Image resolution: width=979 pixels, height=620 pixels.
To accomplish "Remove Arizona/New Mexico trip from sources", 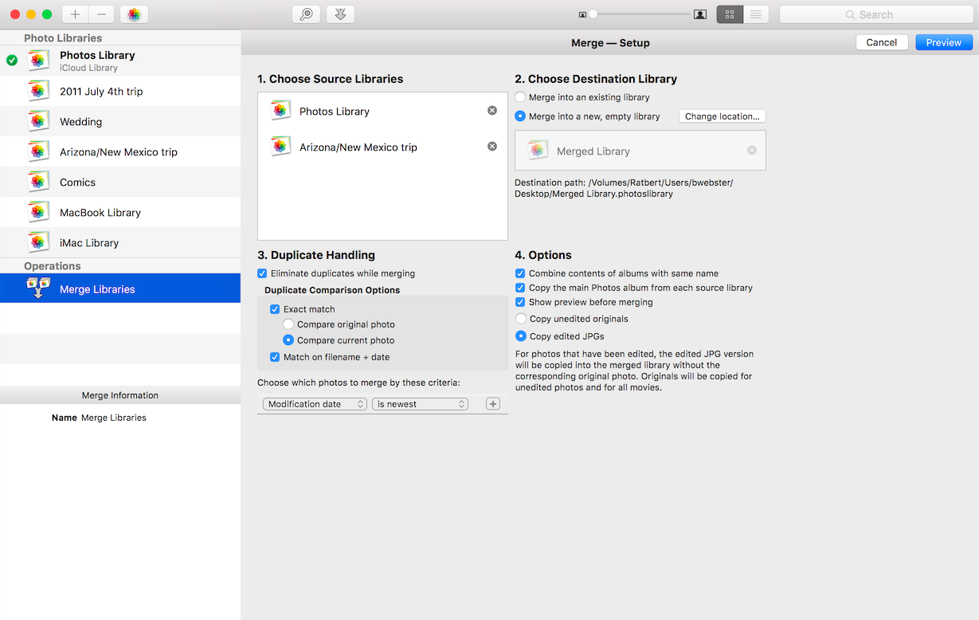I will [492, 147].
